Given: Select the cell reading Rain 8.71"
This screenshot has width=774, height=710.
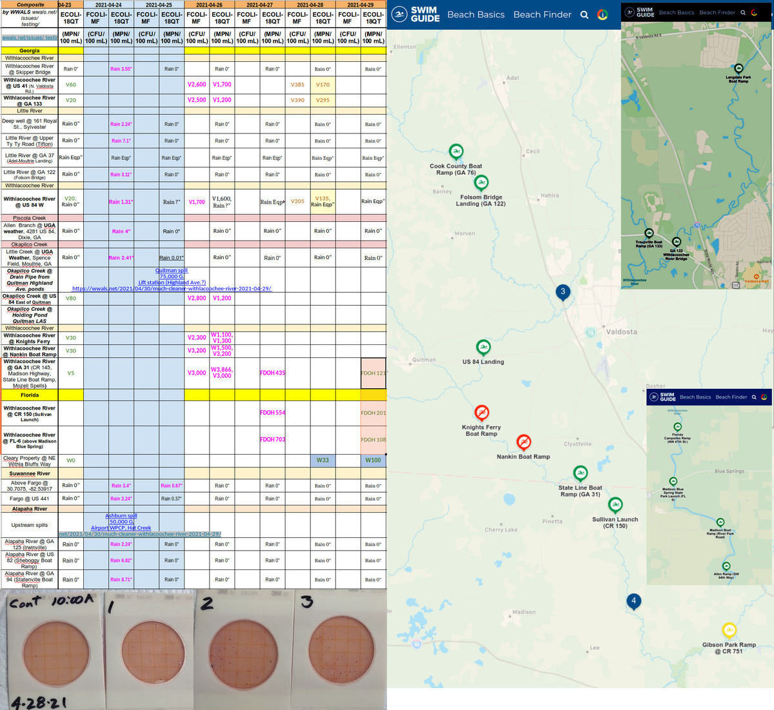Looking at the screenshot, I should pyautogui.click(x=121, y=580).
